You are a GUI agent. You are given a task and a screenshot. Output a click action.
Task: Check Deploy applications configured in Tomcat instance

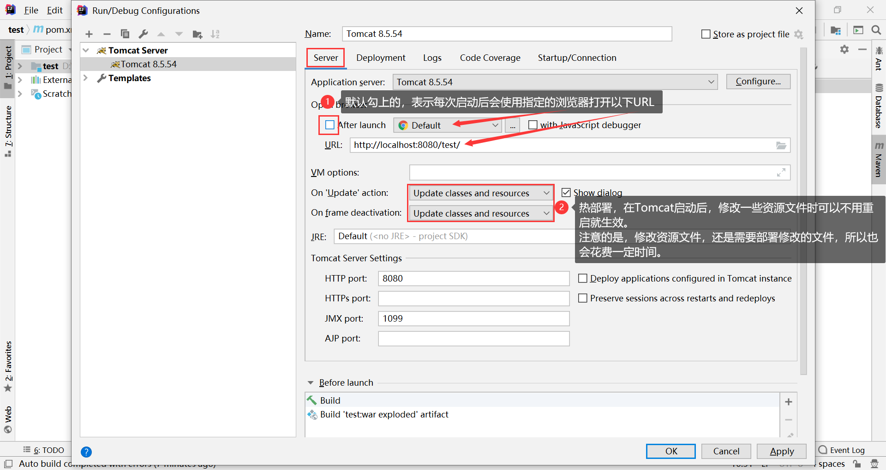pos(583,278)
